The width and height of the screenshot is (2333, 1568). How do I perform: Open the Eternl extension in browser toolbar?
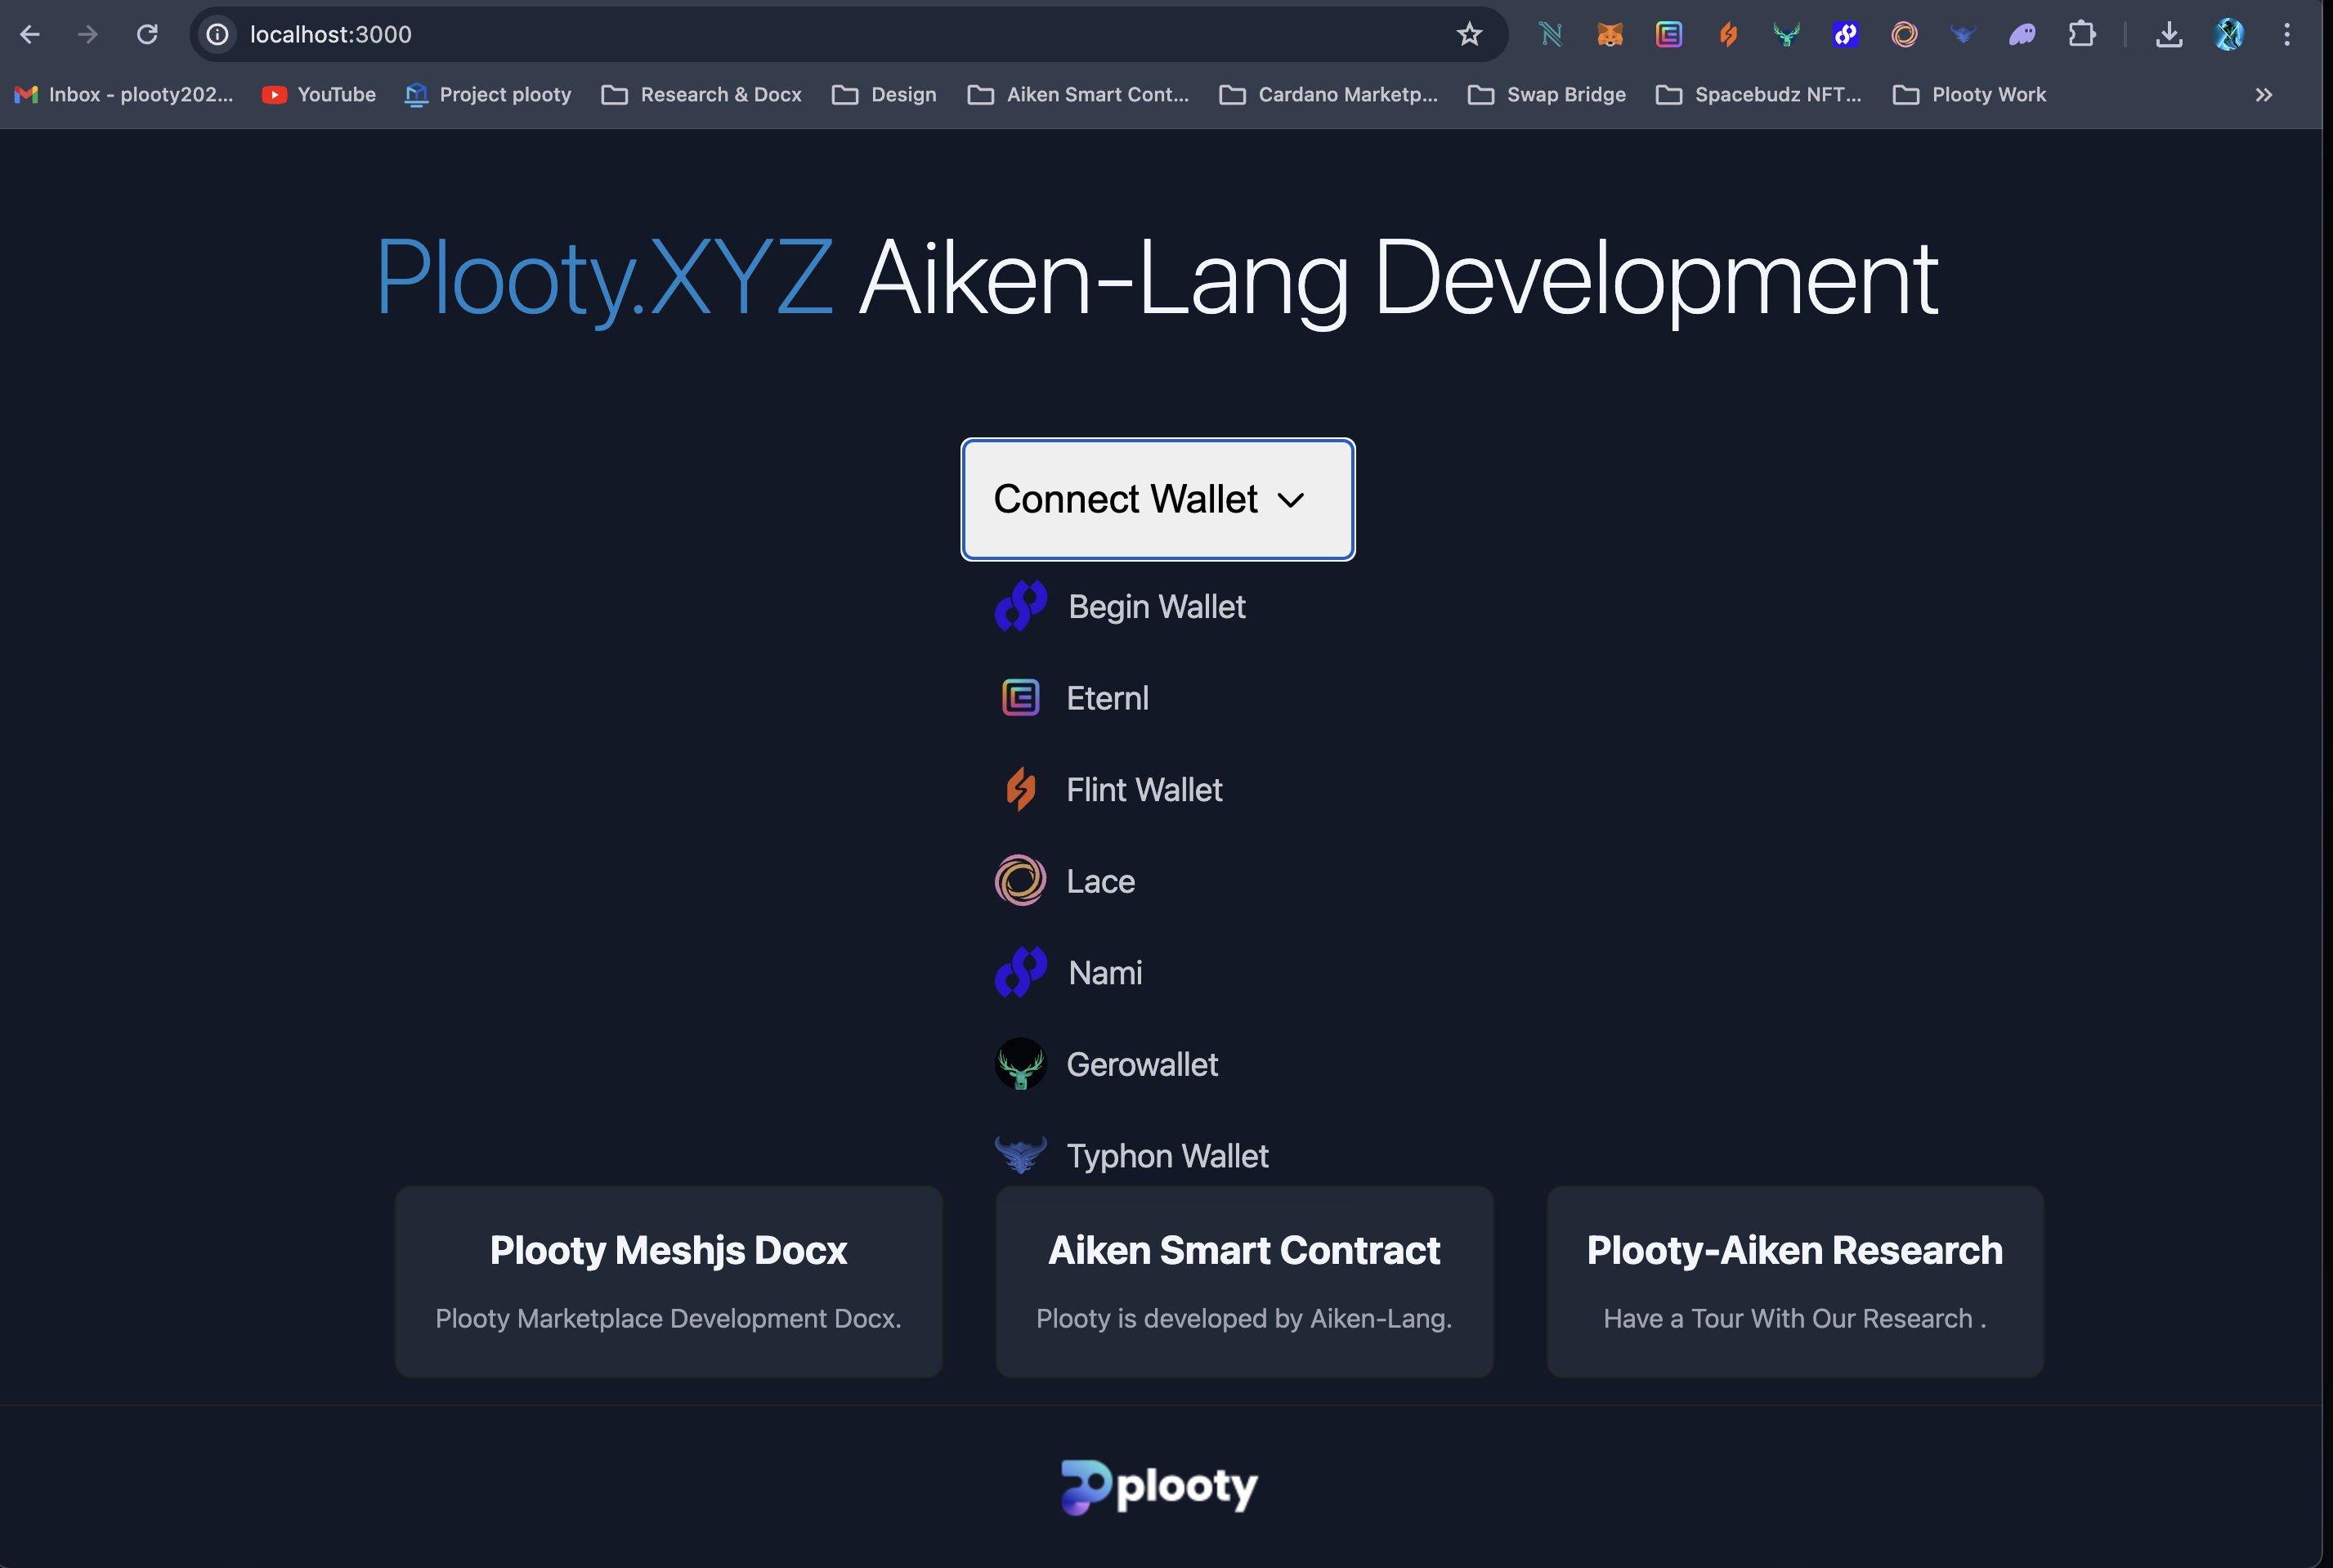(1669, 35)
